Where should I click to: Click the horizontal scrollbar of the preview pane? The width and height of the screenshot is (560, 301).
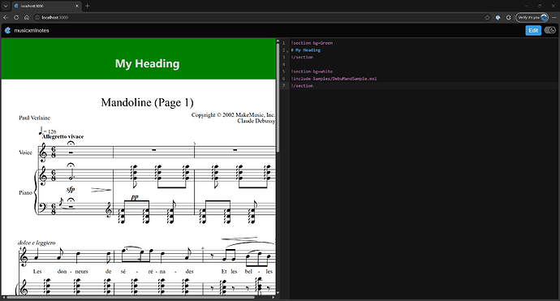pos(131,297)
